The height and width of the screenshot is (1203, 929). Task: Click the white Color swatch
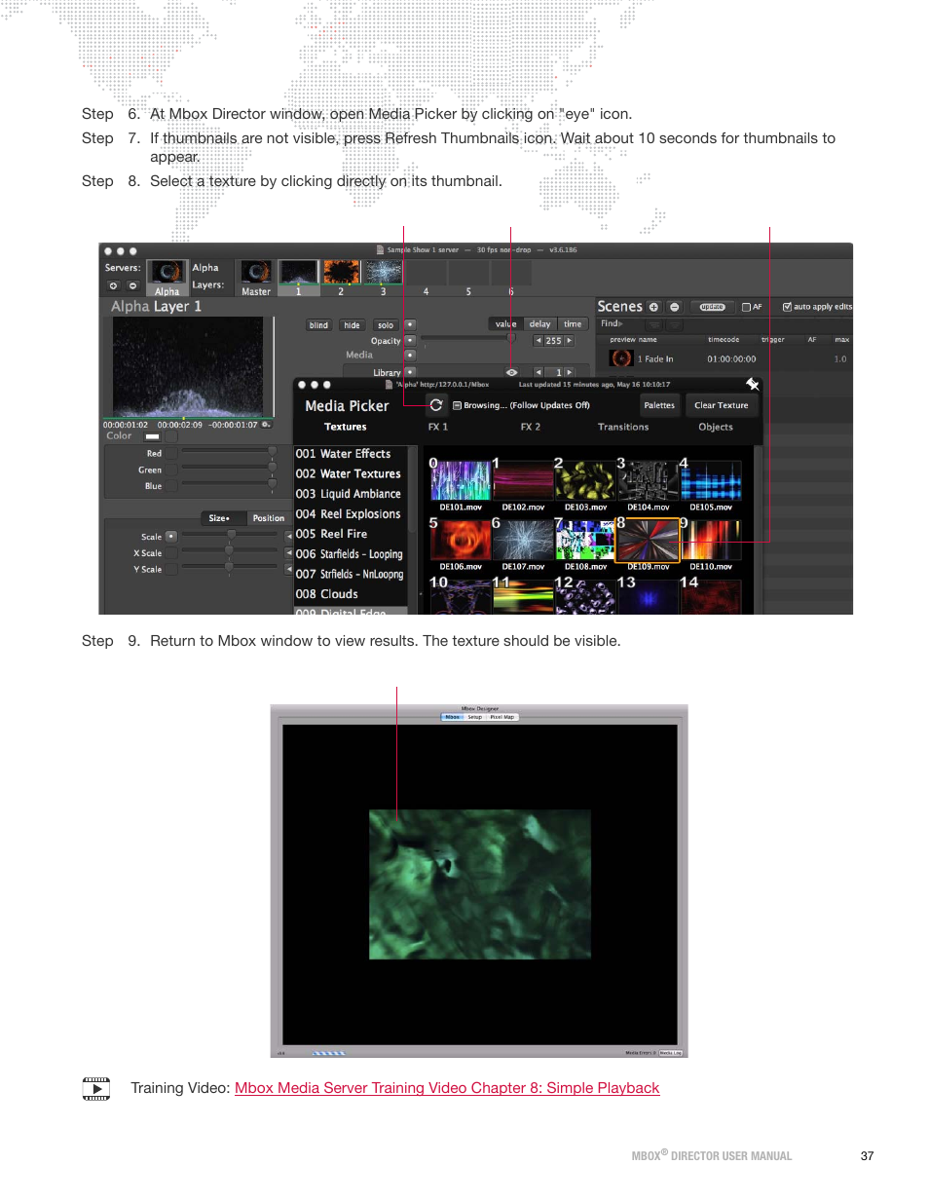[x=152, y=436]
